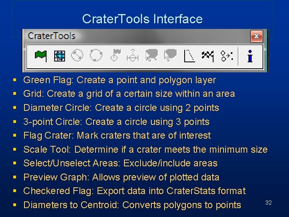Click the second Unselect Areas polygon icon
Screen dimensions: 289x217
pos(170,55)
